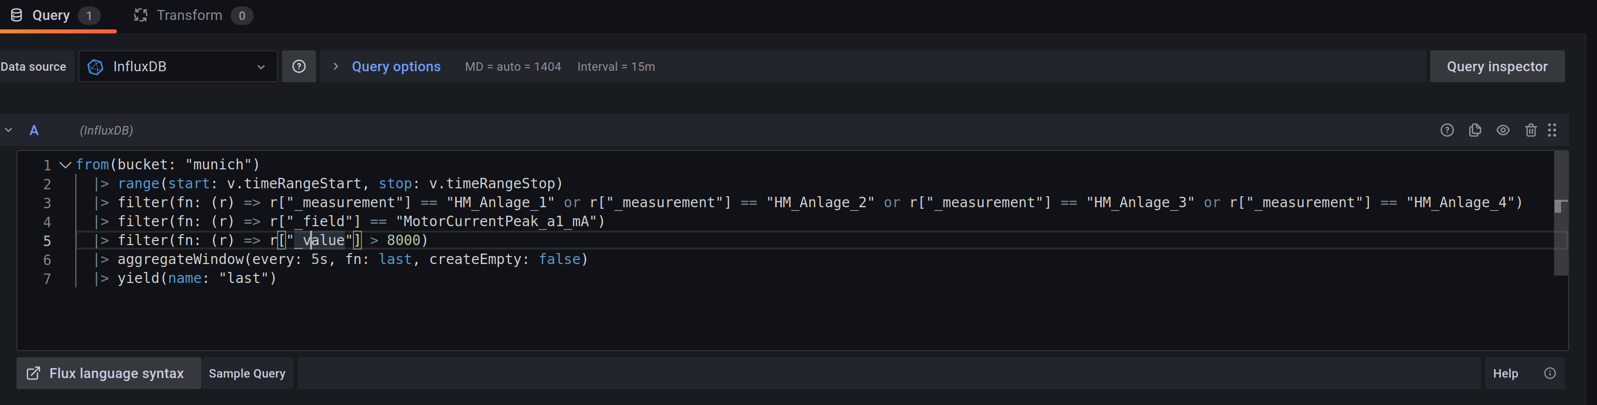This screenshot has height=405, width=1597.
Task: Click the code editor vertical scrollbar
Action: tap(1561, 213)
